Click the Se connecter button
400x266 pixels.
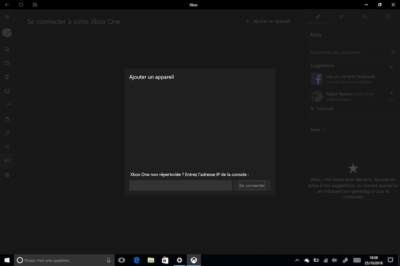(x=252, y=185)
